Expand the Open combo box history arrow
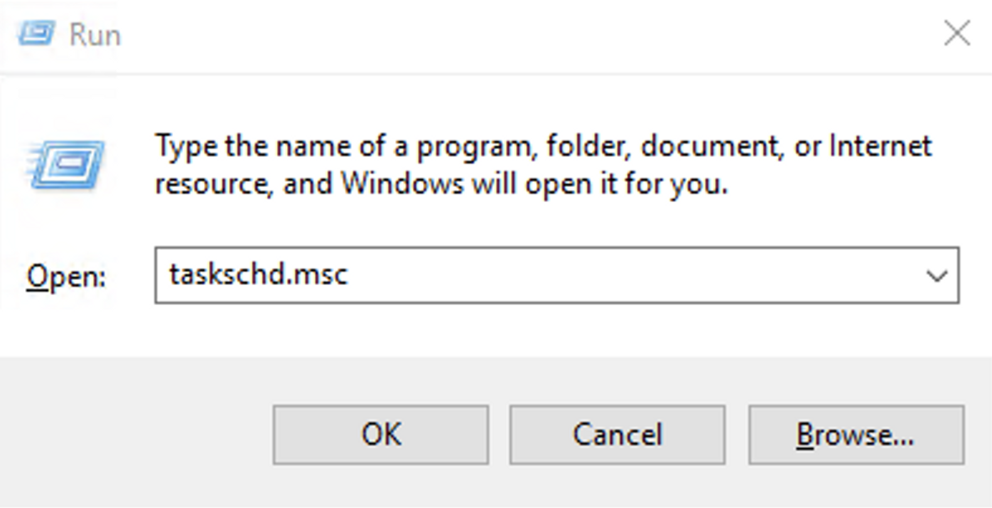Viewport: 992px width, 508px height. click(936, 275)
